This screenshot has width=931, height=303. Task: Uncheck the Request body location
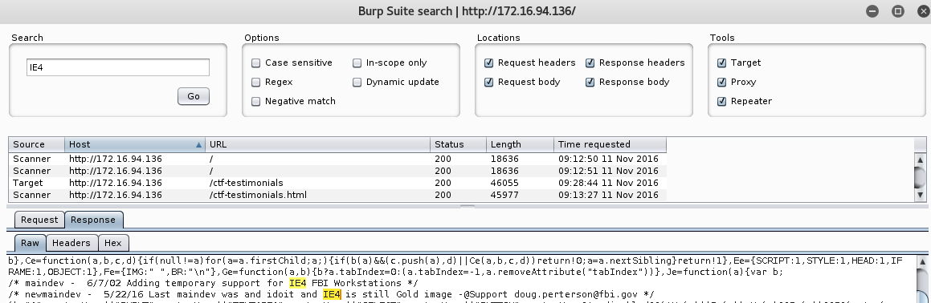[x=488, y=82]
